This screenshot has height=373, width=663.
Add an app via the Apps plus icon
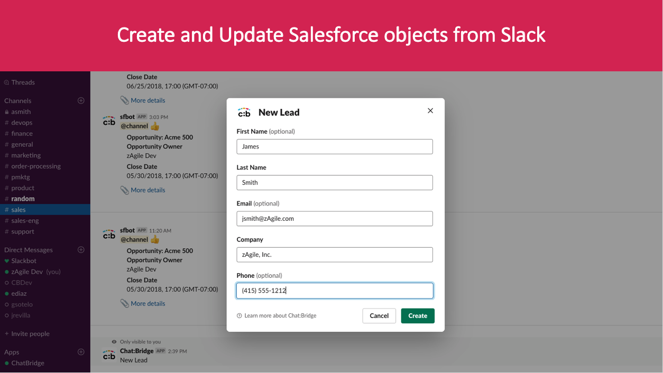81,351
